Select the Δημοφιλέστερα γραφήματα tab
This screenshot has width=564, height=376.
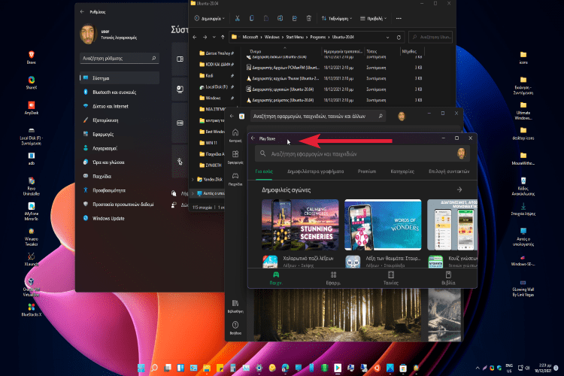point(315,171)
